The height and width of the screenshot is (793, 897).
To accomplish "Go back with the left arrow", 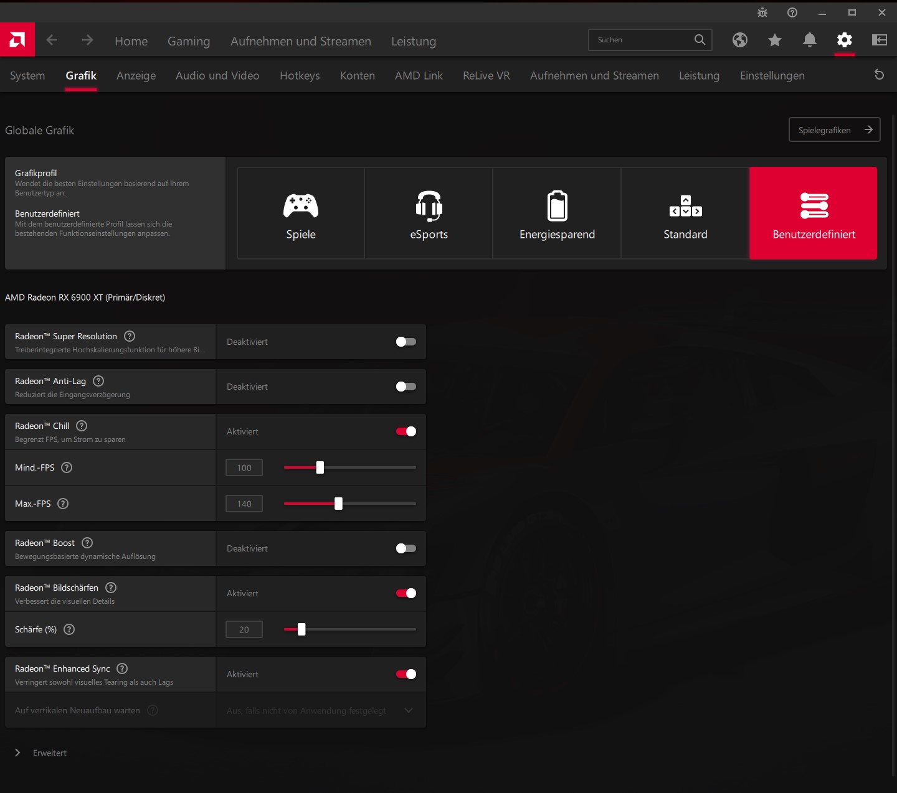I will pyautogui.click(x=52, y=40).
